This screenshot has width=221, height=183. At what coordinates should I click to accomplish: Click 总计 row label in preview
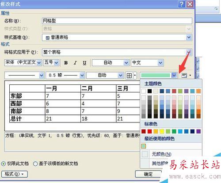(16, 118)
